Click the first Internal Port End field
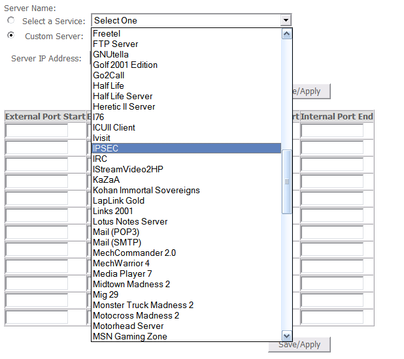 [x=332, y=131]
